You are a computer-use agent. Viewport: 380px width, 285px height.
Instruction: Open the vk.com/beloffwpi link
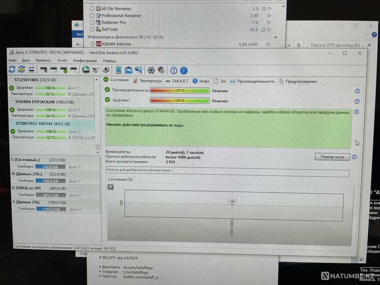tap(138, 268)
